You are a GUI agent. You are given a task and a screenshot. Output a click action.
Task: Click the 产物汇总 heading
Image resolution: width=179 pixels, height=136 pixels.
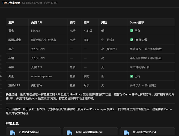(12, 123)
